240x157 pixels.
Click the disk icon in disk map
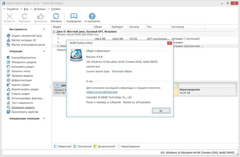click(57, 86)
